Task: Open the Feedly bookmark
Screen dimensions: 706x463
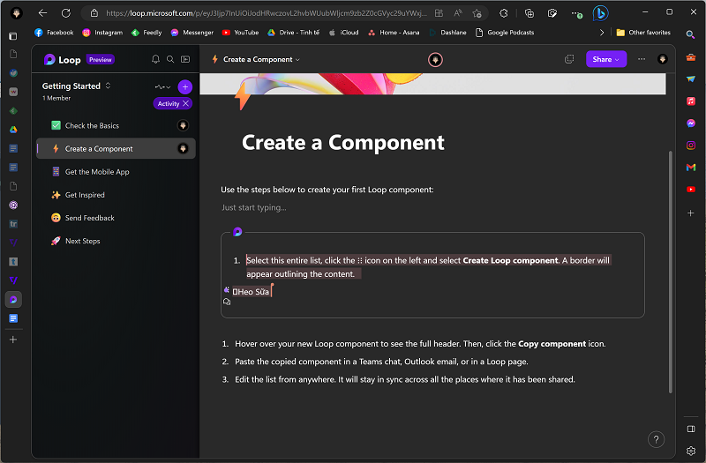Action: coord(146,33)
